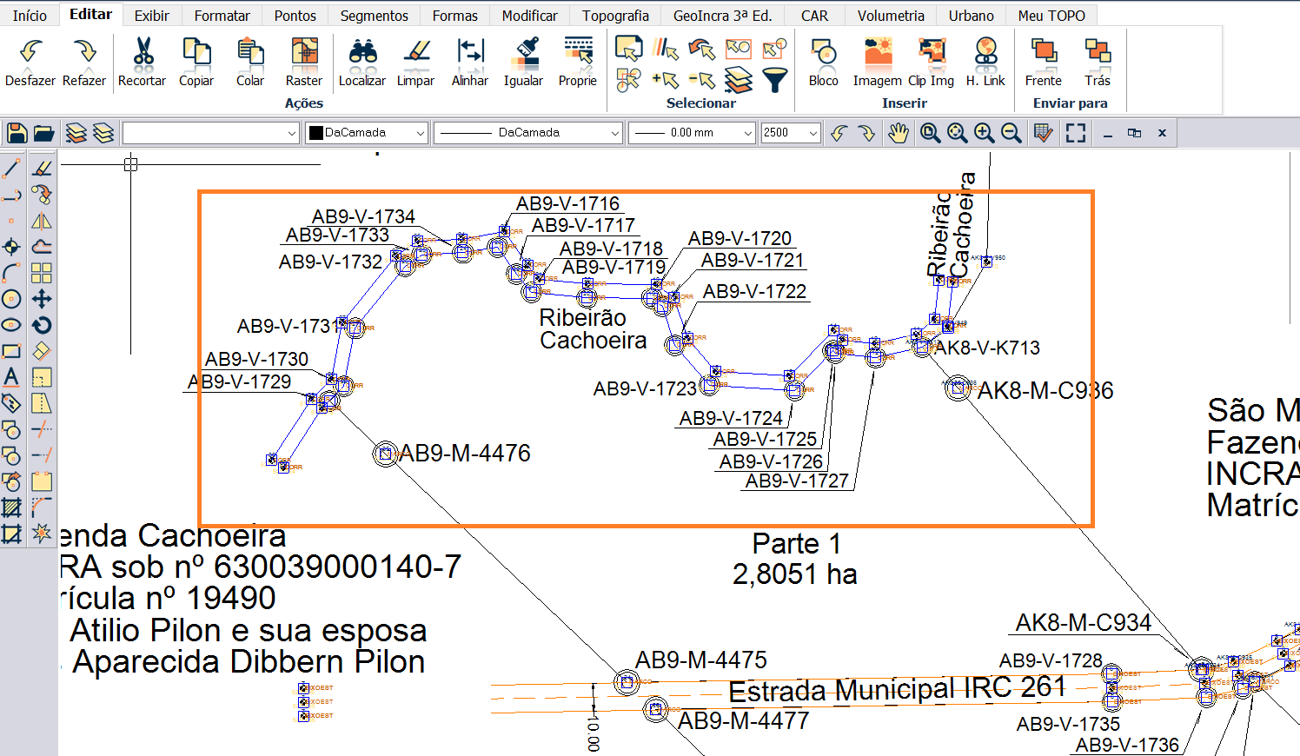Image resolution: width=1300 pixels, height=756 pixels.
Task: Click the filter funnel selection icon
Action: pos(774,81)
